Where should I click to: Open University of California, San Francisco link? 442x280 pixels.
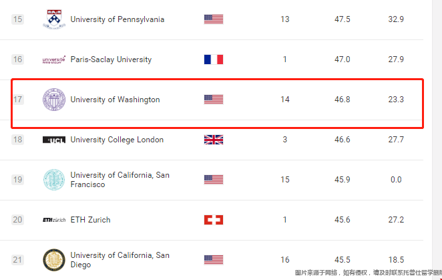coord(120,179)
